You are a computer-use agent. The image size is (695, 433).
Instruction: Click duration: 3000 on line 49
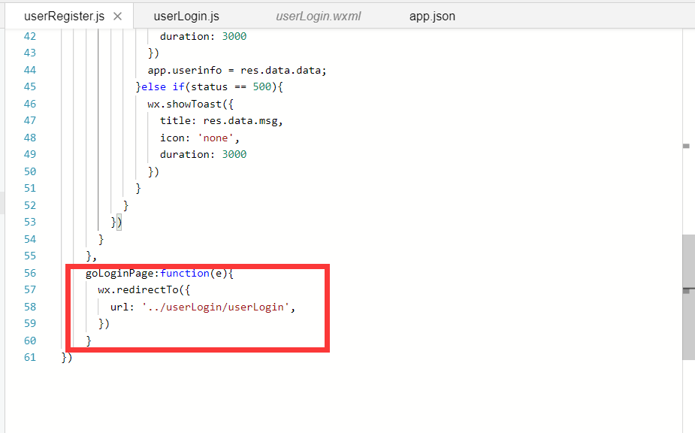coord(204,154)
